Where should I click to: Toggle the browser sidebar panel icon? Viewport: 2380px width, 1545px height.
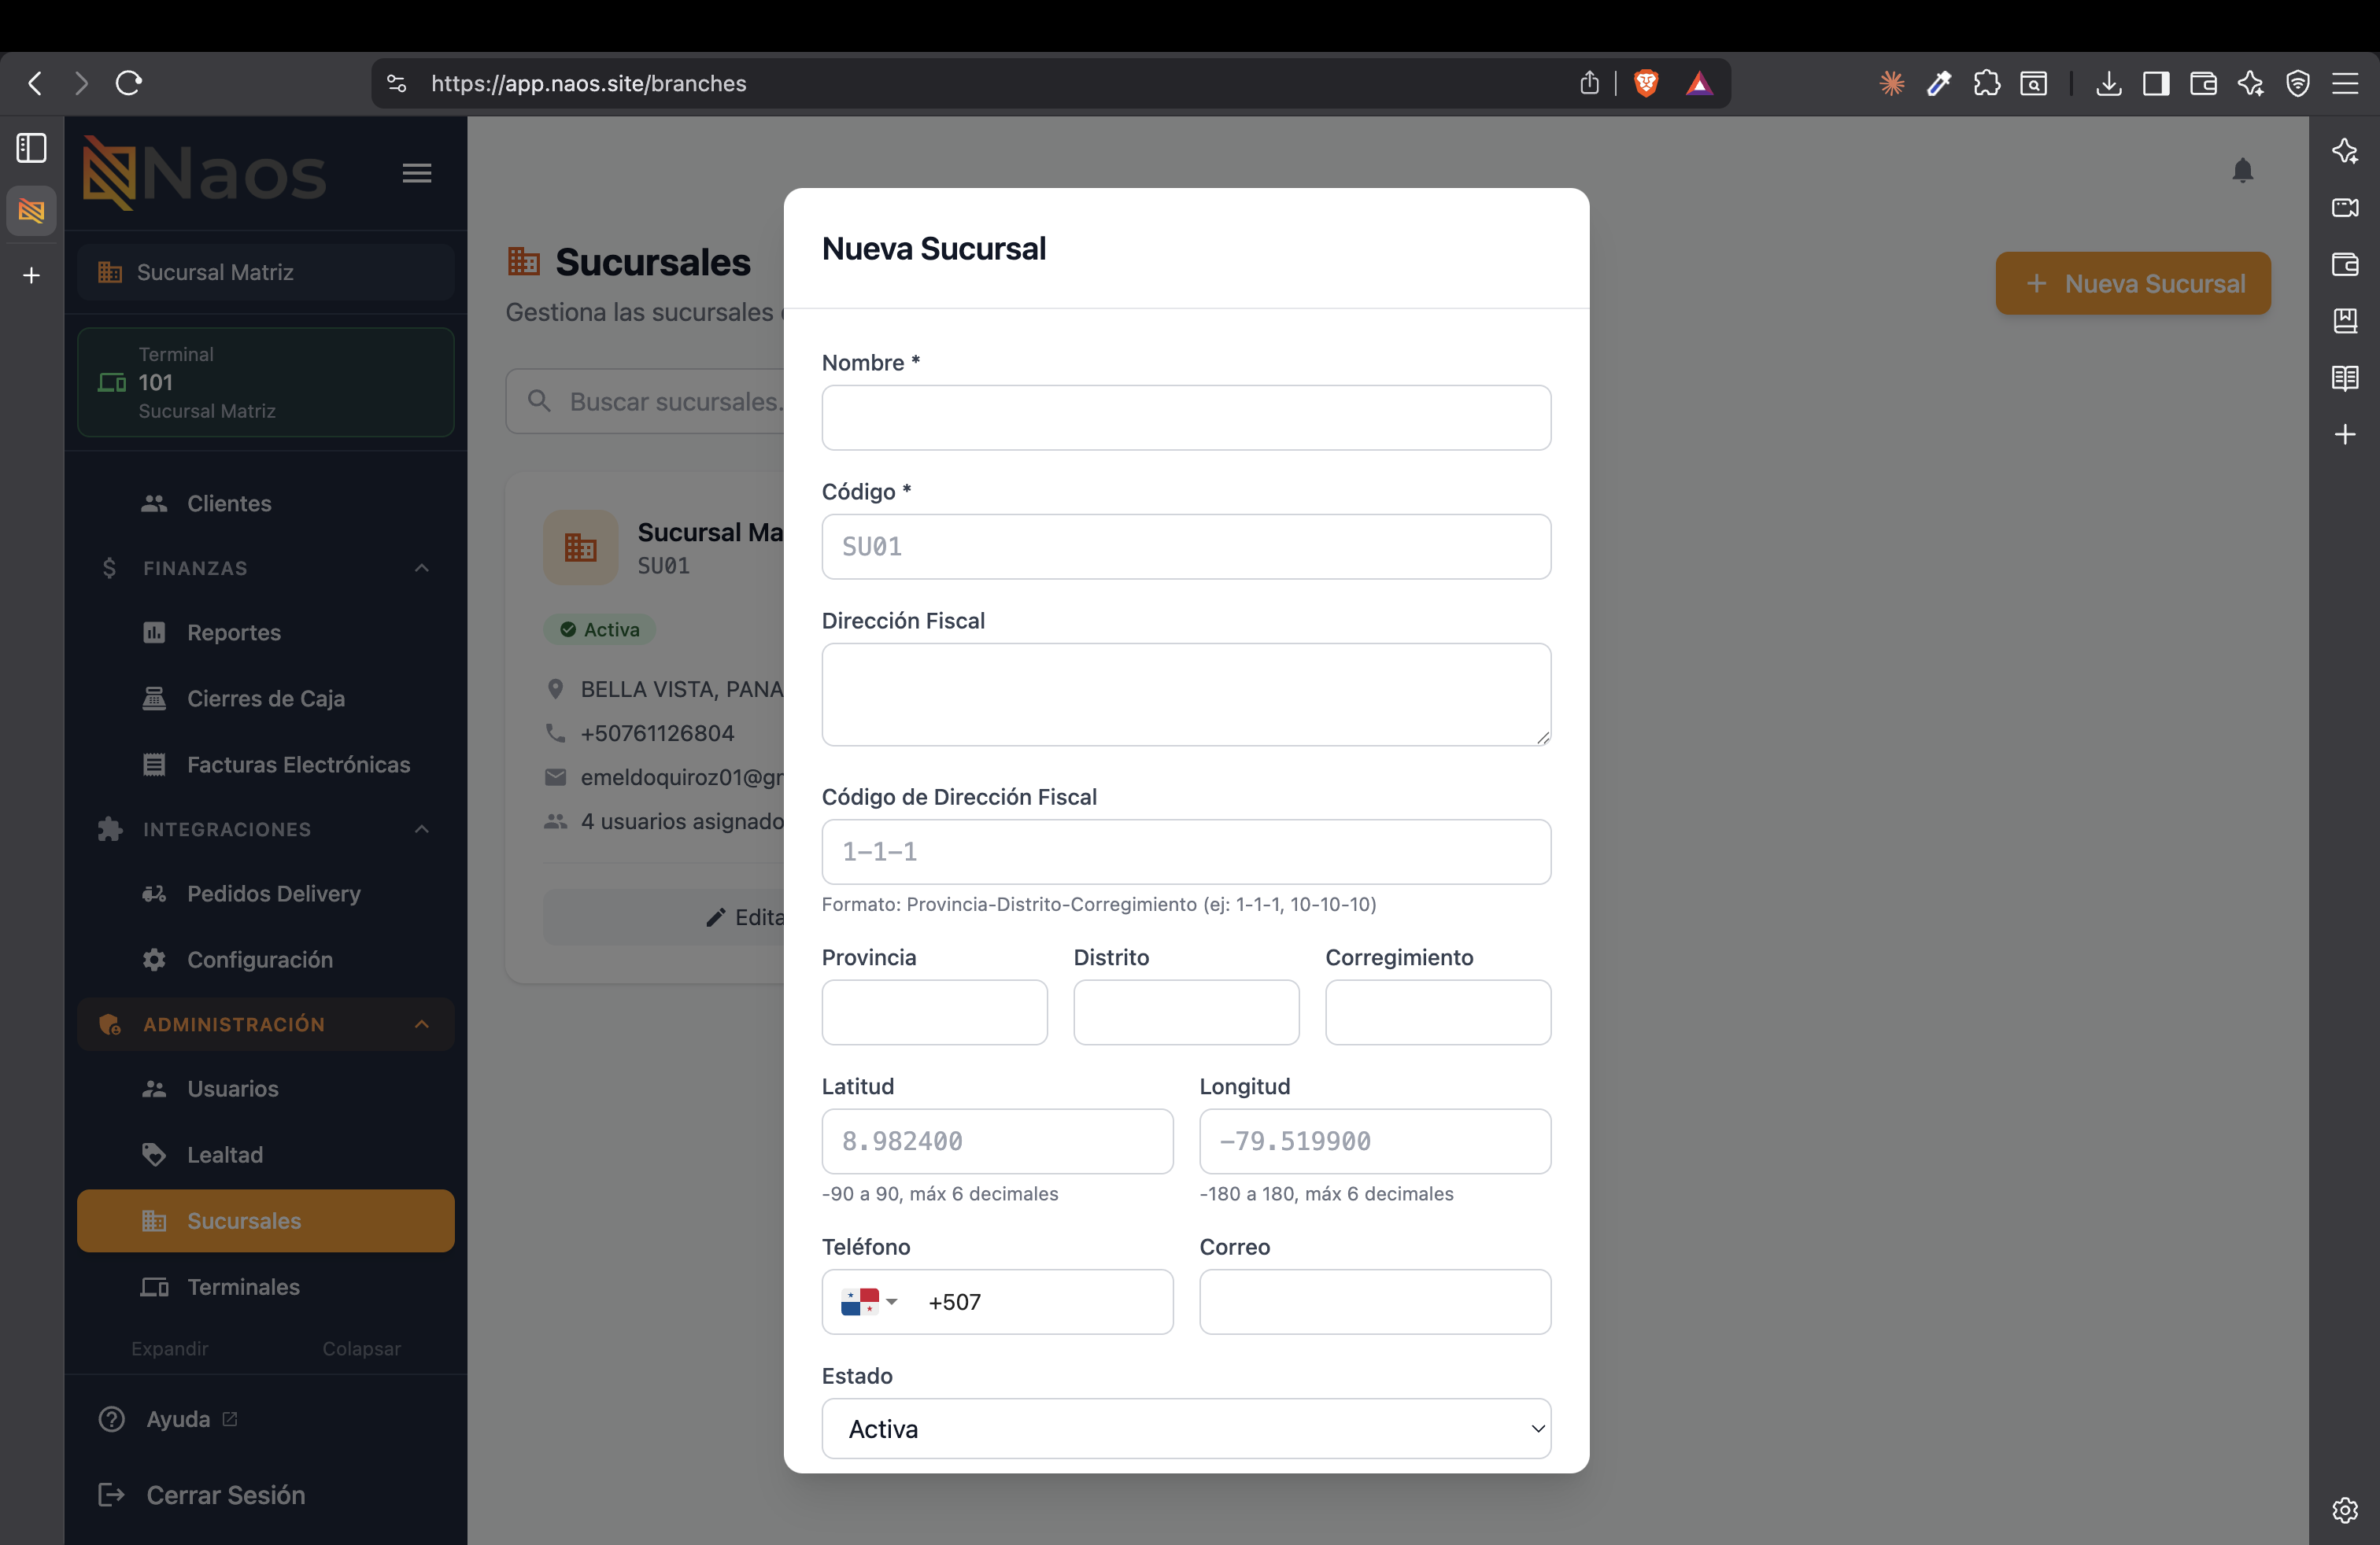(x=2156, y=83)
